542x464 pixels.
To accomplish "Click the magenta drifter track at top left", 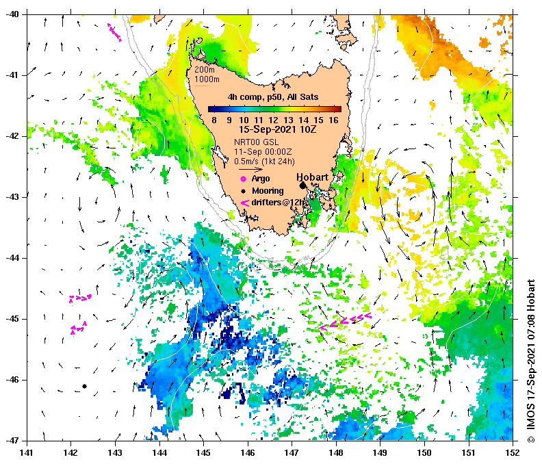I will click(x=114, y=32).
